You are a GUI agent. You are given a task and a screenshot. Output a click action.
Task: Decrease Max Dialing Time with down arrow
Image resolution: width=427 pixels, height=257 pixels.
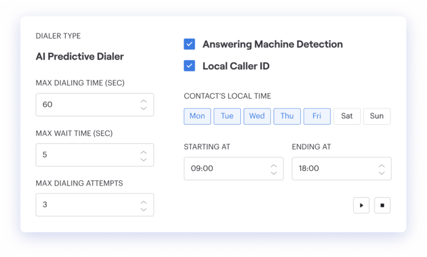coord(143,108)
